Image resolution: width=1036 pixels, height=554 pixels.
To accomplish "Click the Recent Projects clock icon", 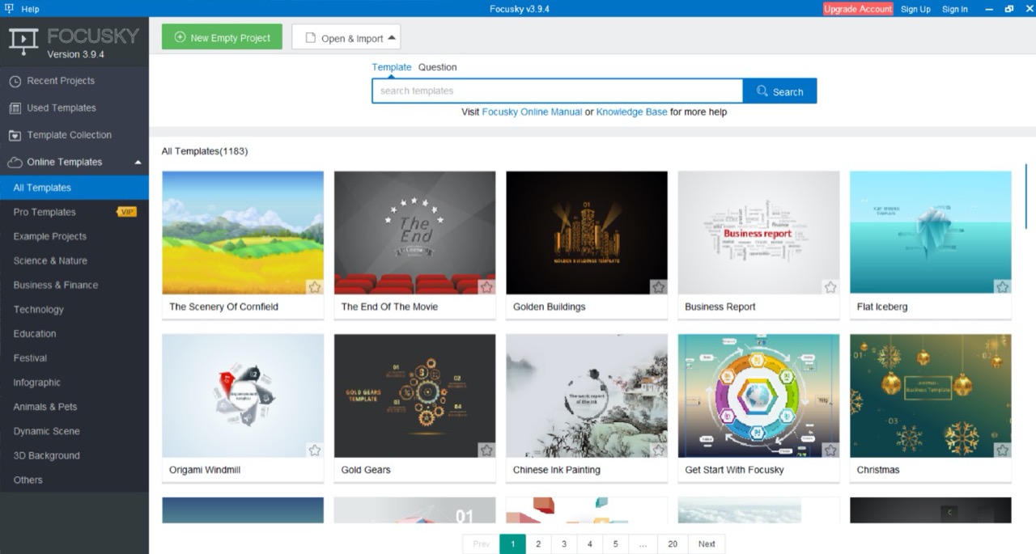I will pos(15,81).
